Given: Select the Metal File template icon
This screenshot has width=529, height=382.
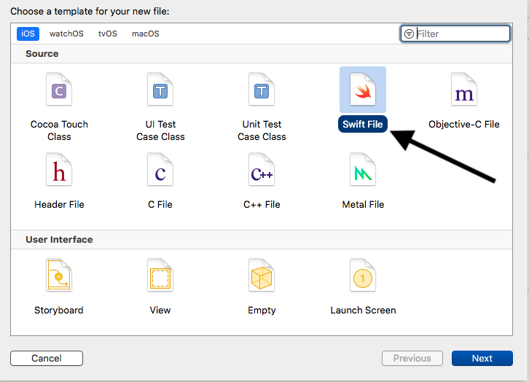Looking at the screenshot, I should pyautogui.click(x=363, y=169).
